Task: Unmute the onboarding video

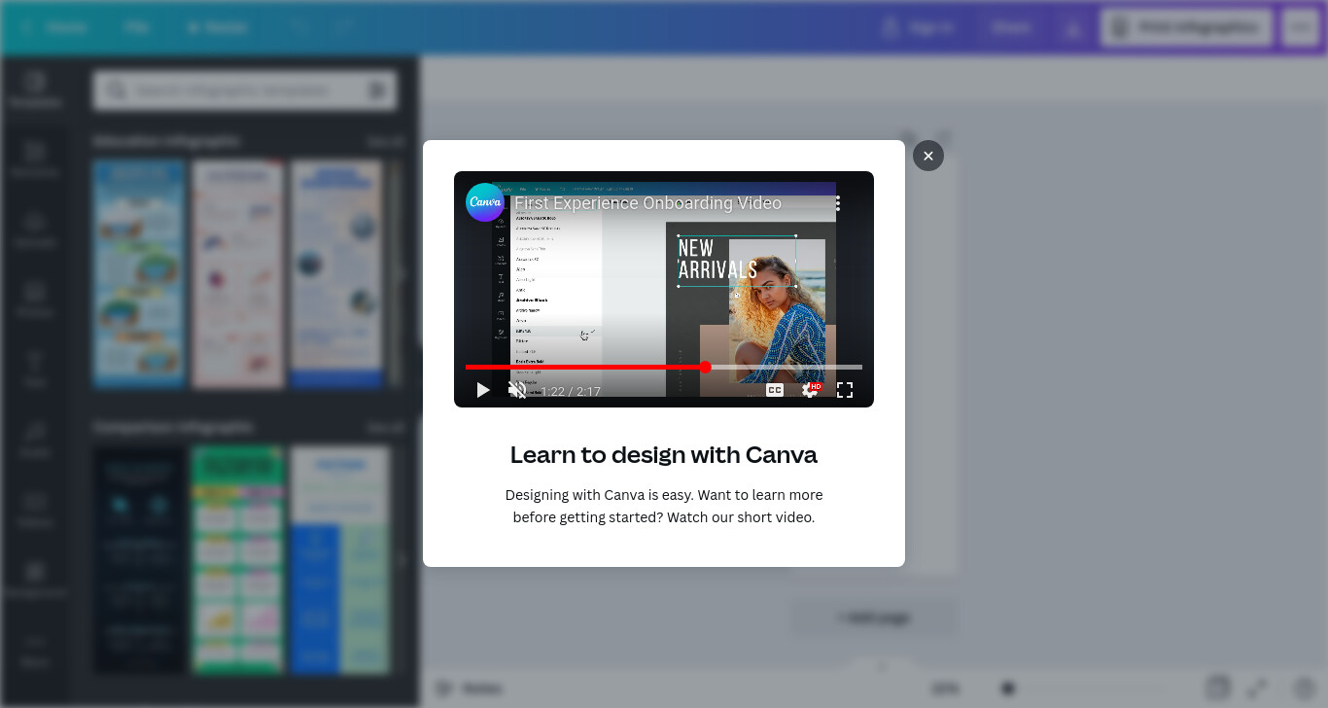Action: (x=517, y=390)
